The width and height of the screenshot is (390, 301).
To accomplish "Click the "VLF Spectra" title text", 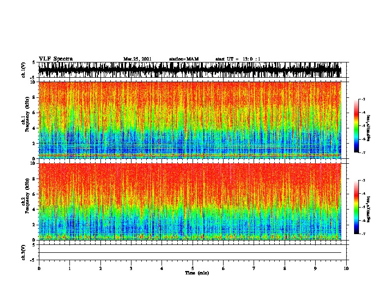I will click(56, 59).
